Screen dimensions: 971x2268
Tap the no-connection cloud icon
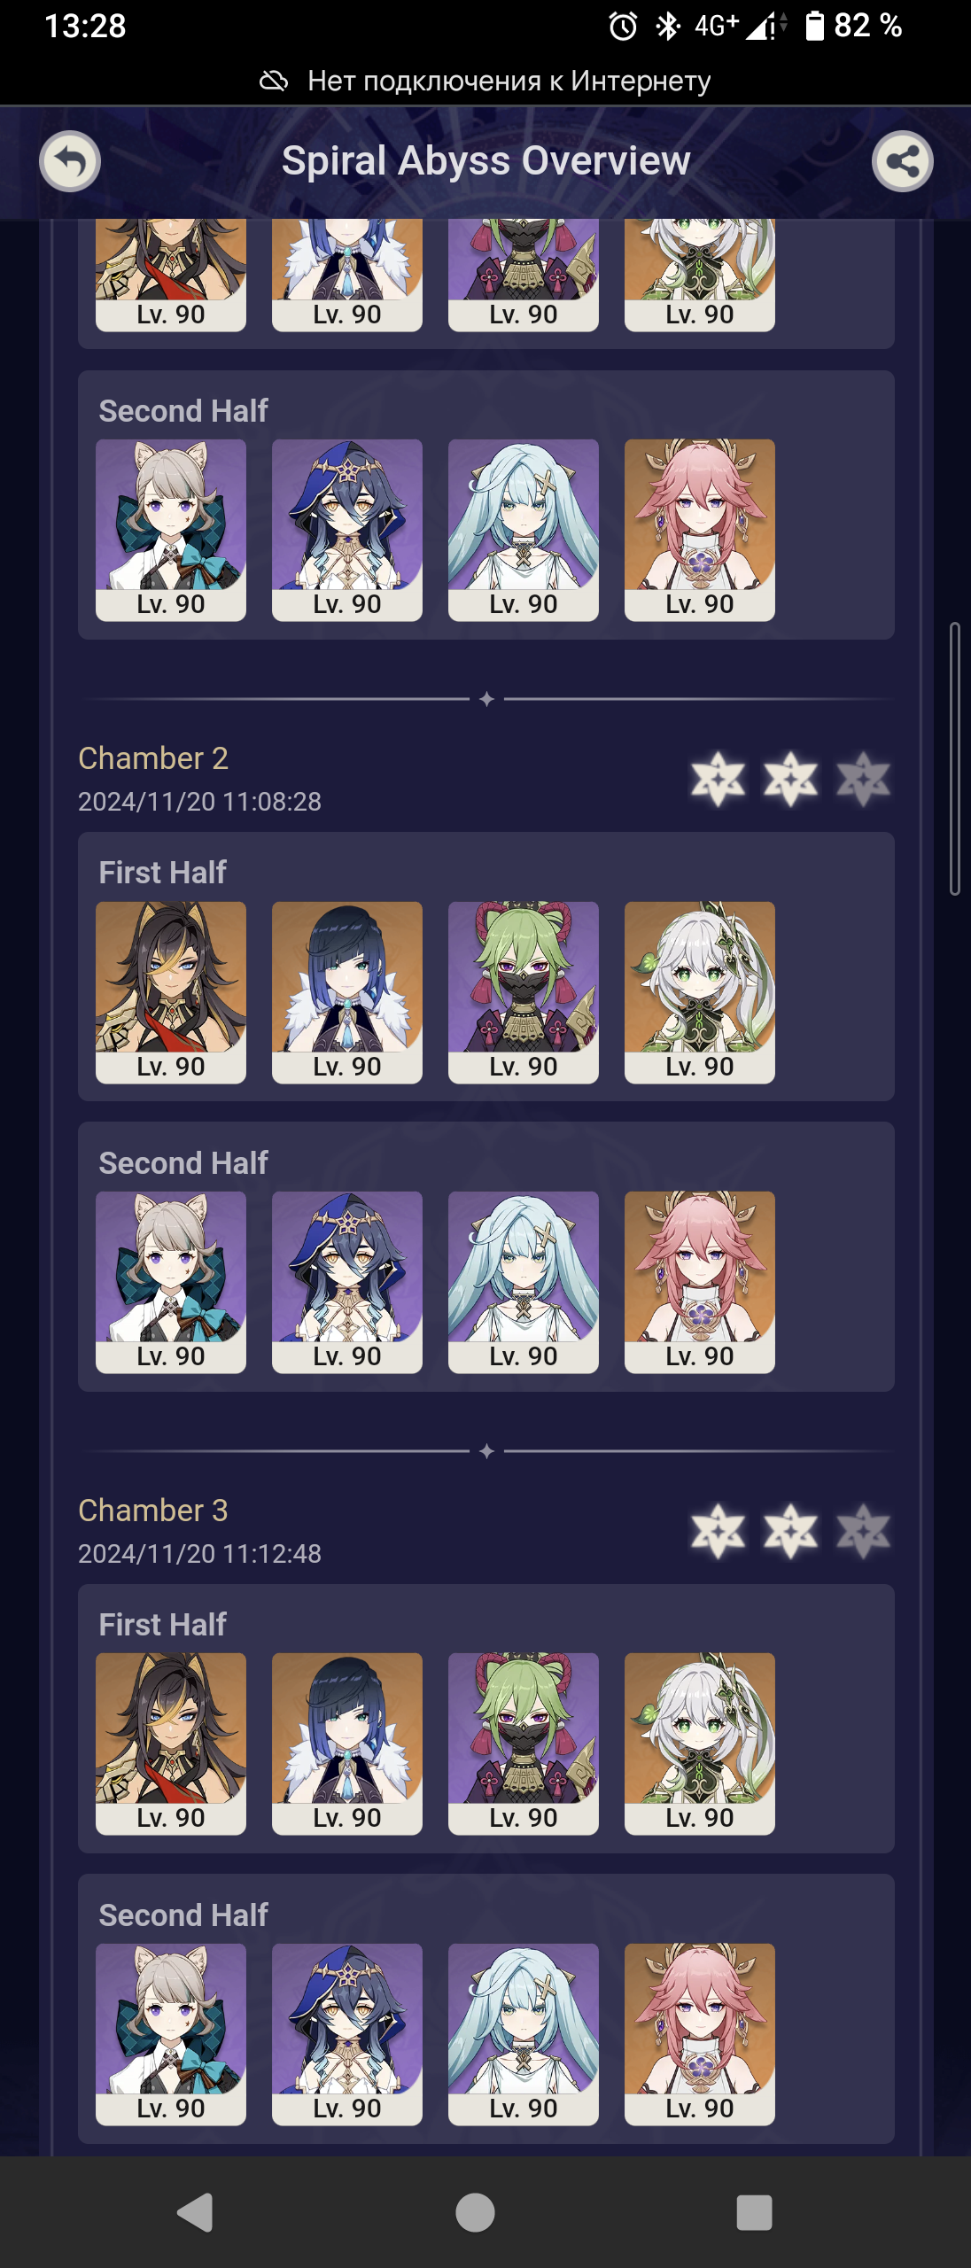click(274, 82)
